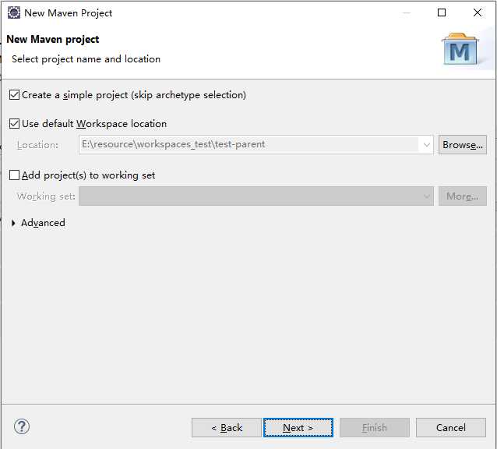Expand the Advanced section
497x449 pixels.
pyautogui.click(x=14, y=223)
